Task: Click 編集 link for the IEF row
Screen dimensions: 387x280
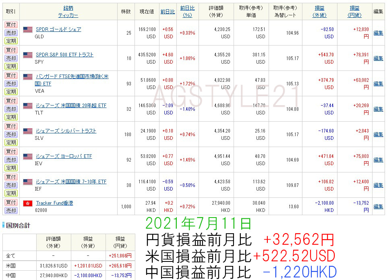Action: click(378, 185)
